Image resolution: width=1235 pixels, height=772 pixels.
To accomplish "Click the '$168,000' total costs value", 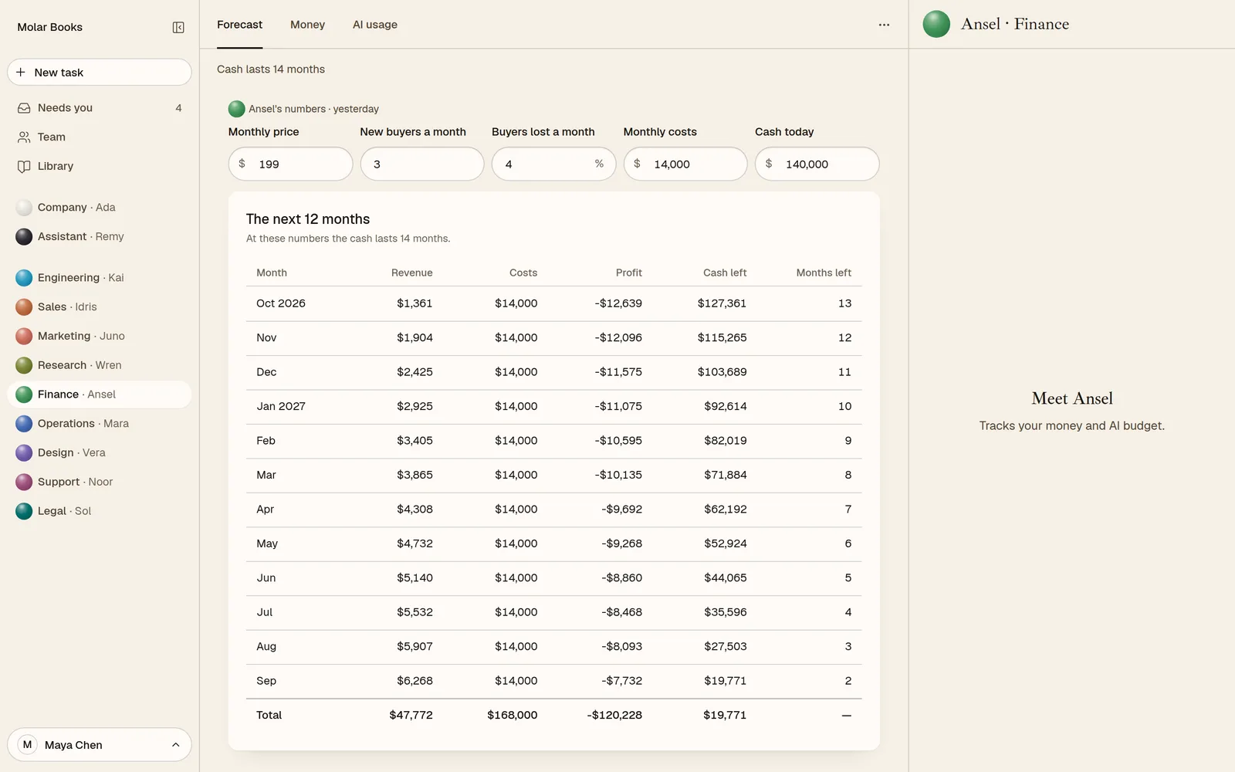I will click(512, 715).
